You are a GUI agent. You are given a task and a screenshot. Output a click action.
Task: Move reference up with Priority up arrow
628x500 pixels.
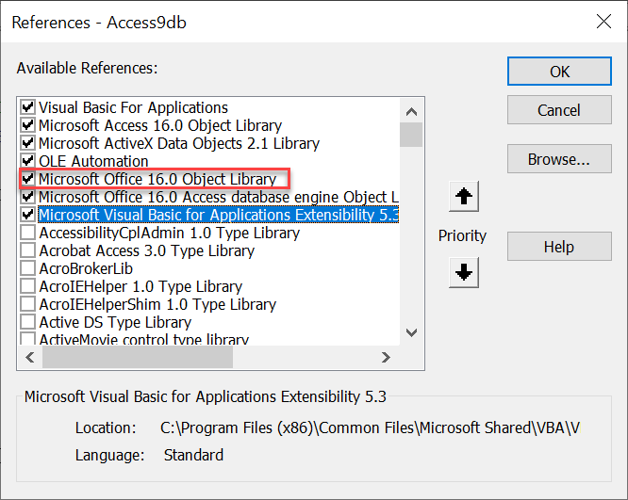(464, 197)
